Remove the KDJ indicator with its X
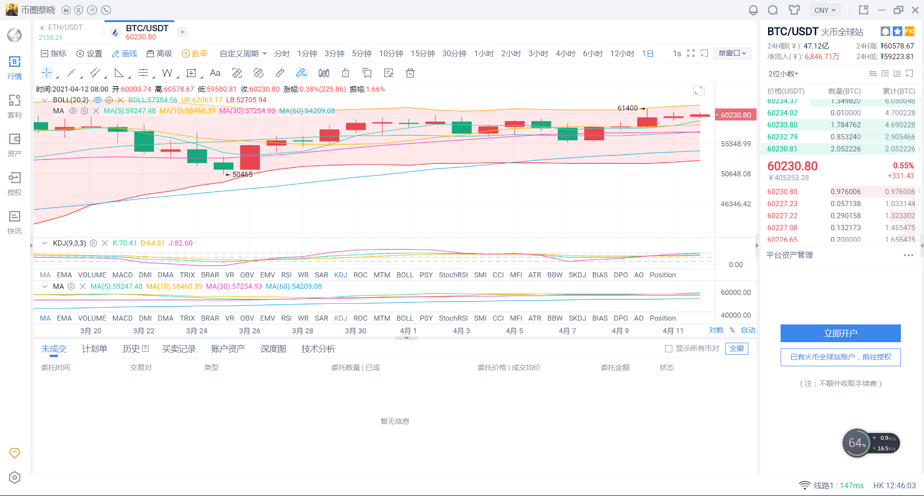The height and width of the screenshot is (496, 924). [x=105, y=243]
